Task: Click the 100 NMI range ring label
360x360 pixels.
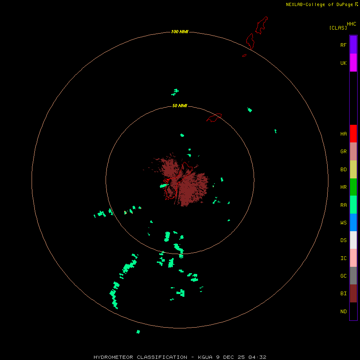Action: [180, 32]
